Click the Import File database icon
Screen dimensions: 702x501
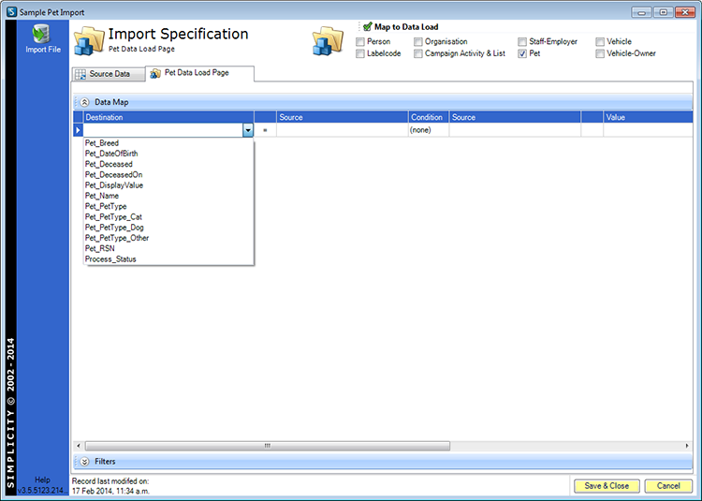(41, 34)
